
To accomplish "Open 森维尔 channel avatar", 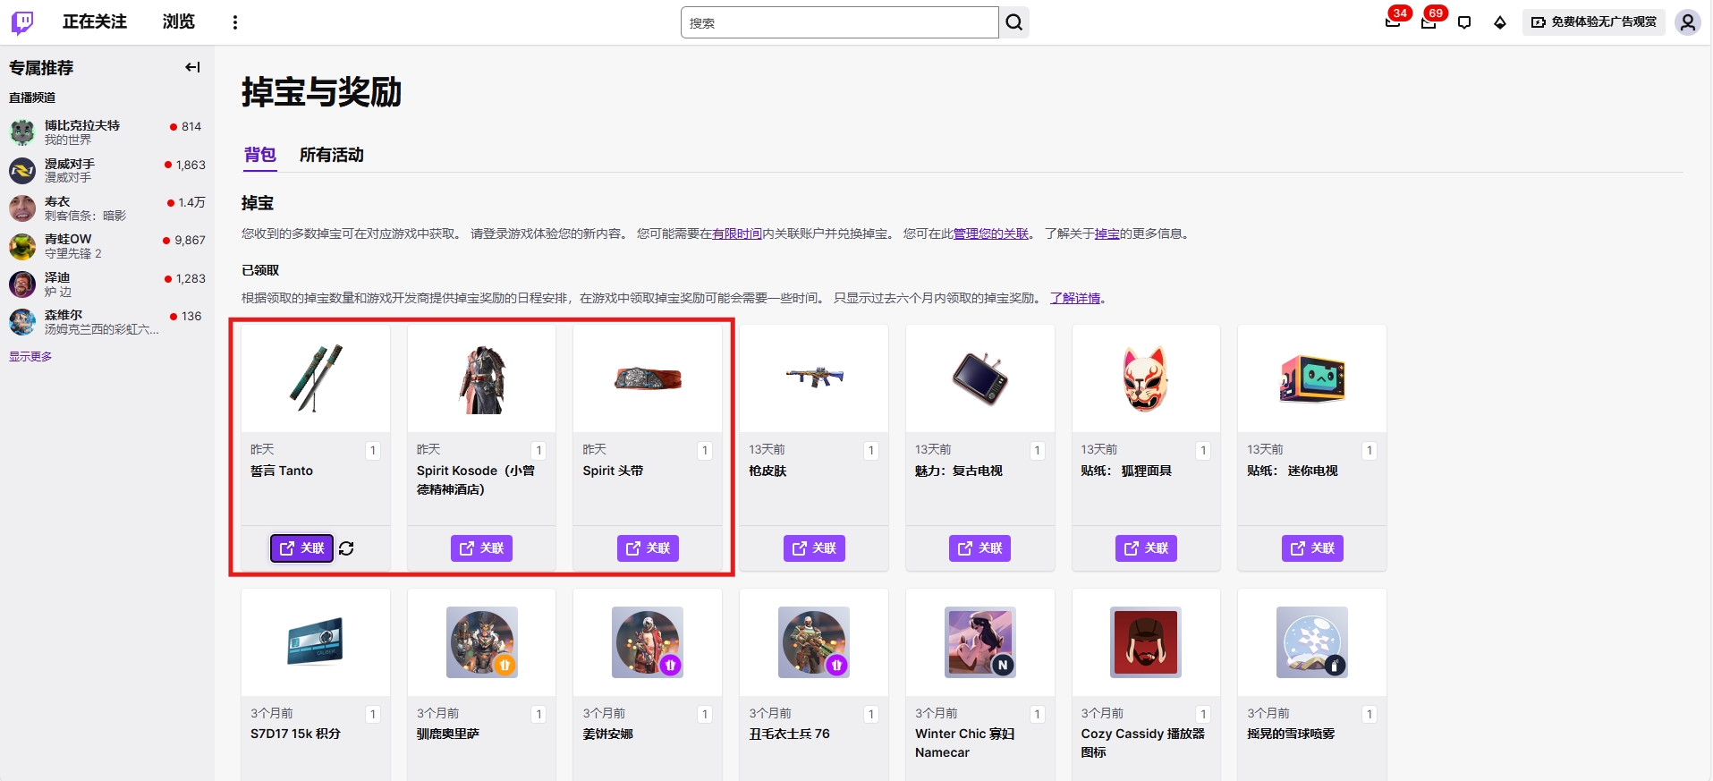I will pyautogui.click(x=22, y=322).
